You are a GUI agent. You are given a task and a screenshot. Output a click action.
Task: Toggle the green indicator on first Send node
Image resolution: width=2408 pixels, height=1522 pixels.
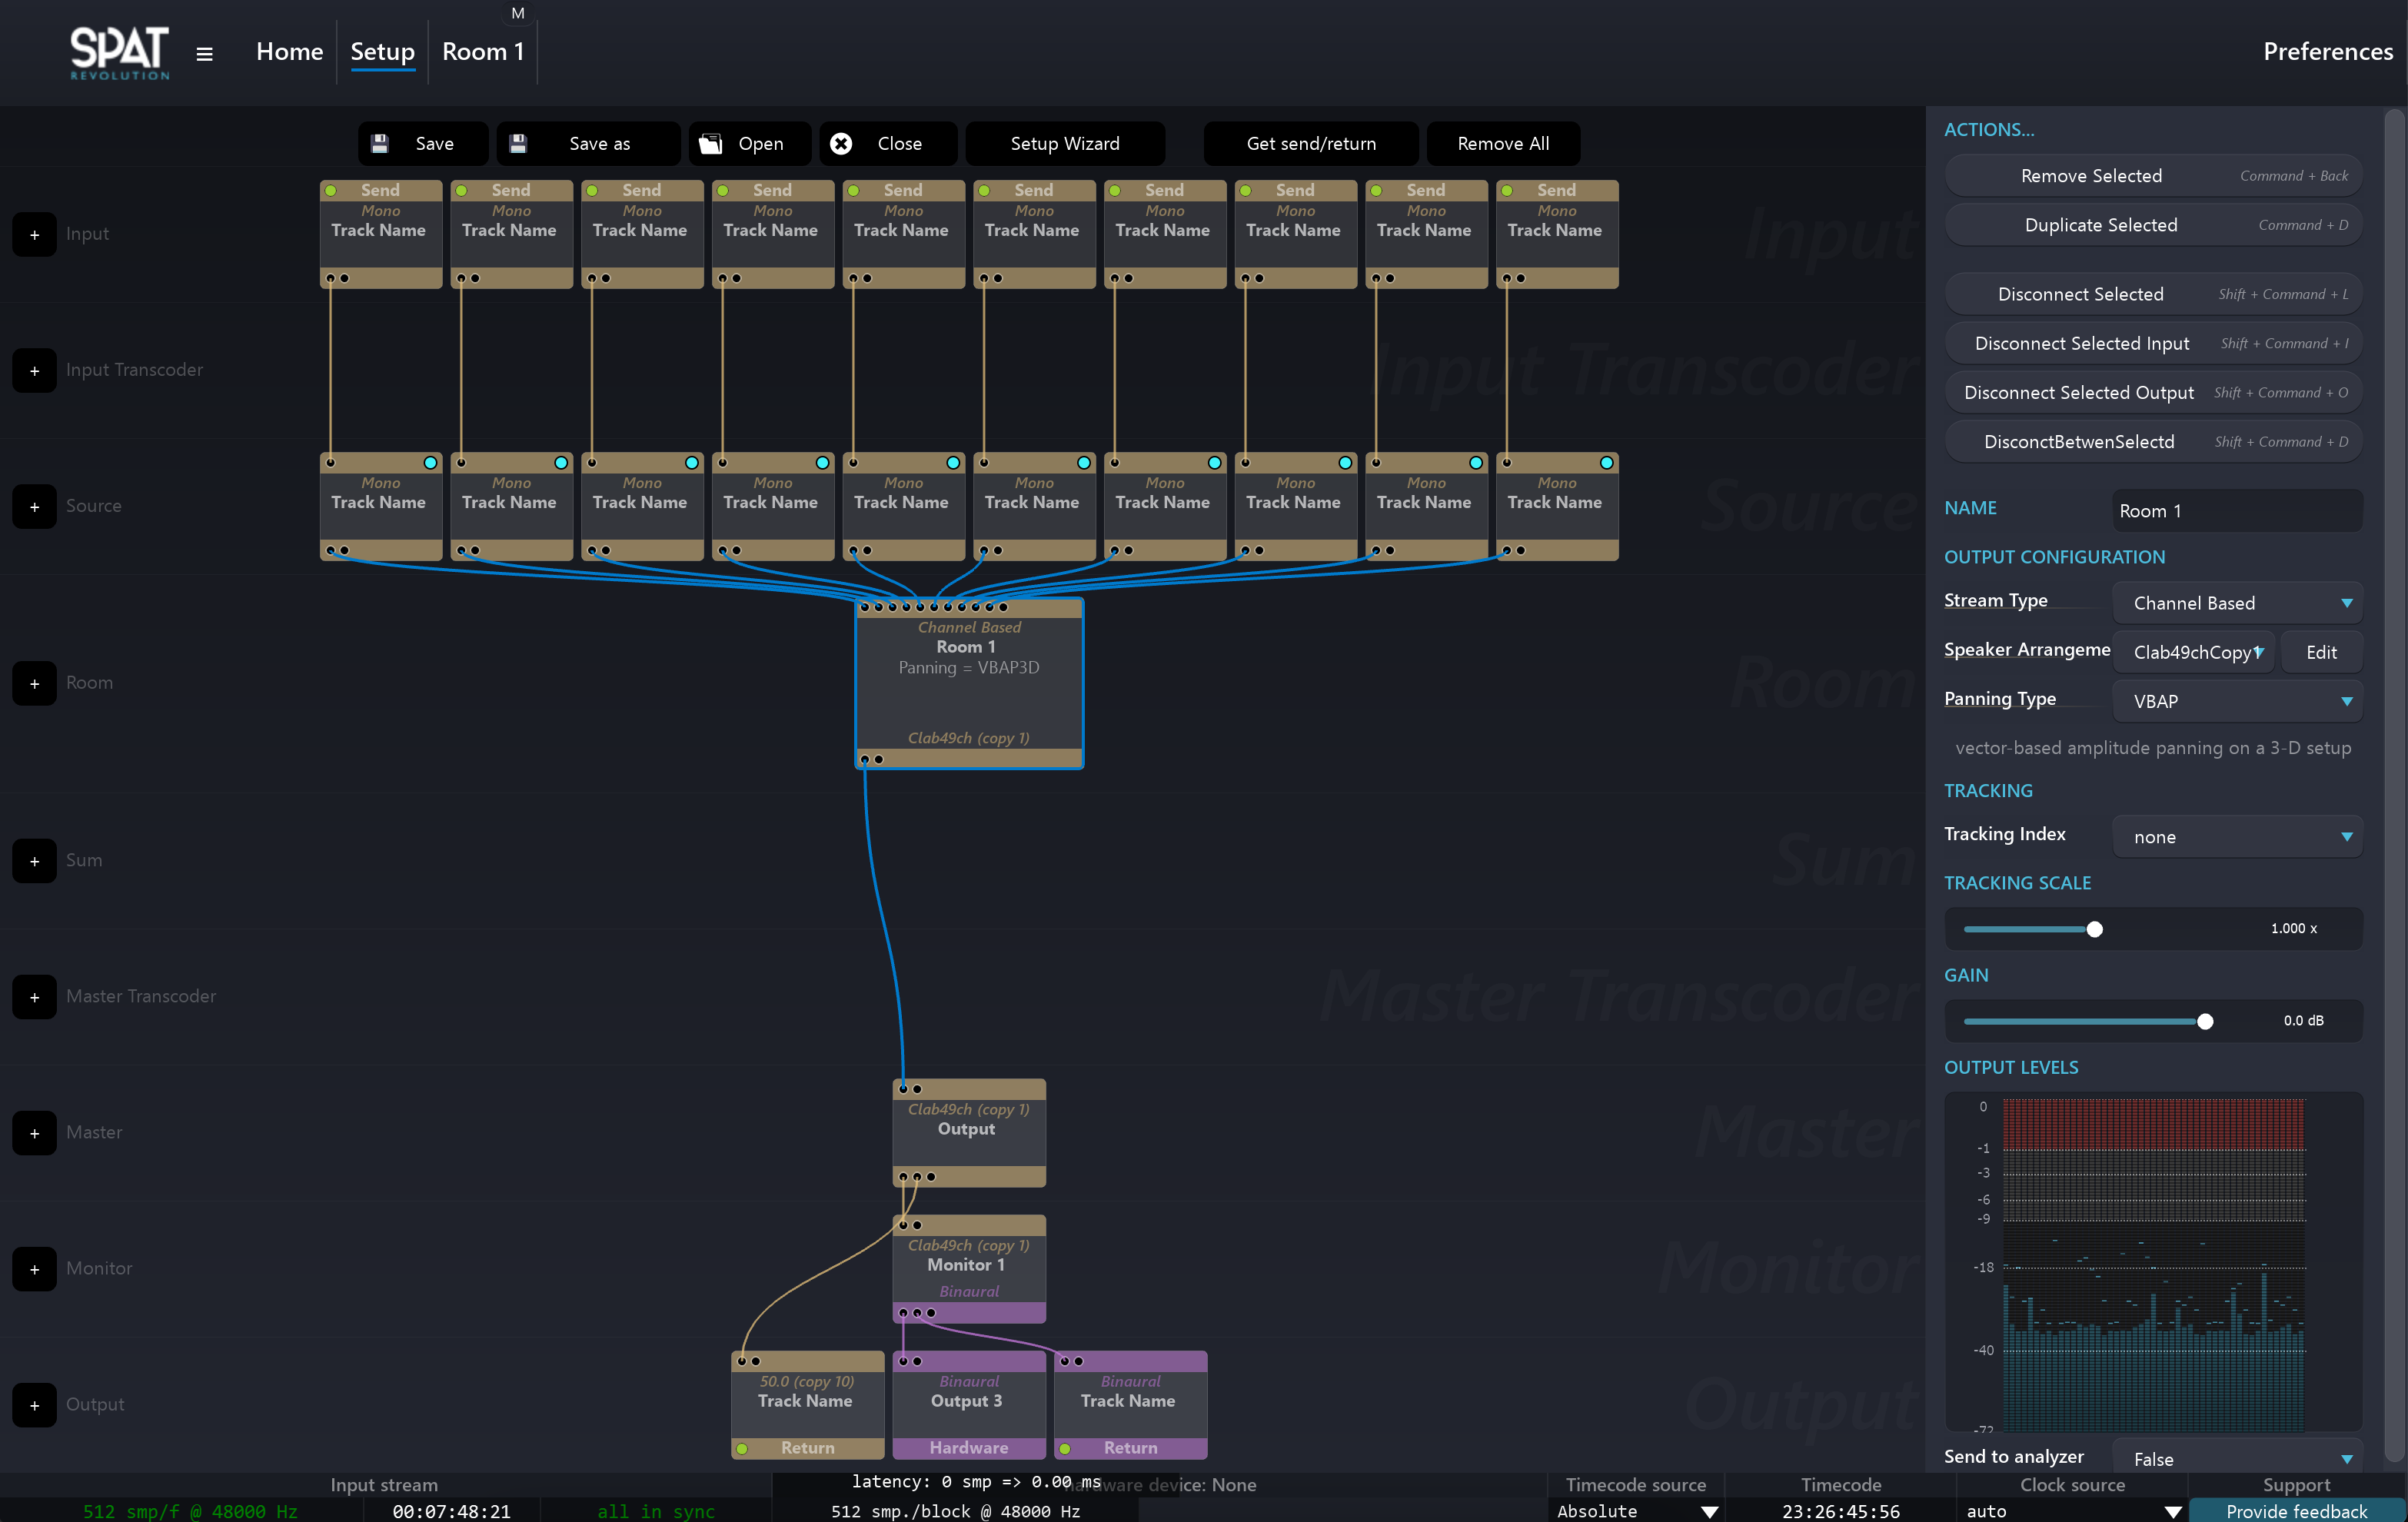(331, 190)
